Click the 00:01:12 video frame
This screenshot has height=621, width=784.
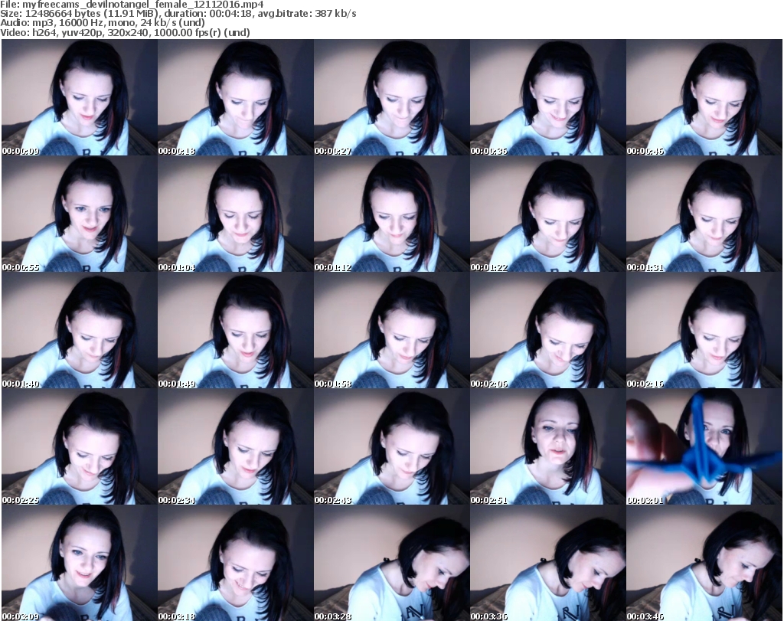pyautogui.click(x=390, y=214)
